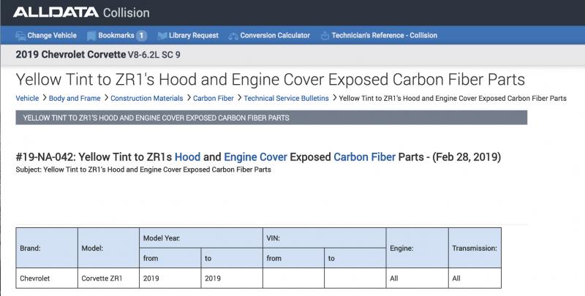Image resolution: width=585 pixels, height=296 pixels.
Task: Click the Engine header cell
Action: coord(417,248)
